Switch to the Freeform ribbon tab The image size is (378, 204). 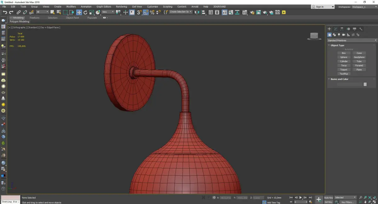click(34, 18)
